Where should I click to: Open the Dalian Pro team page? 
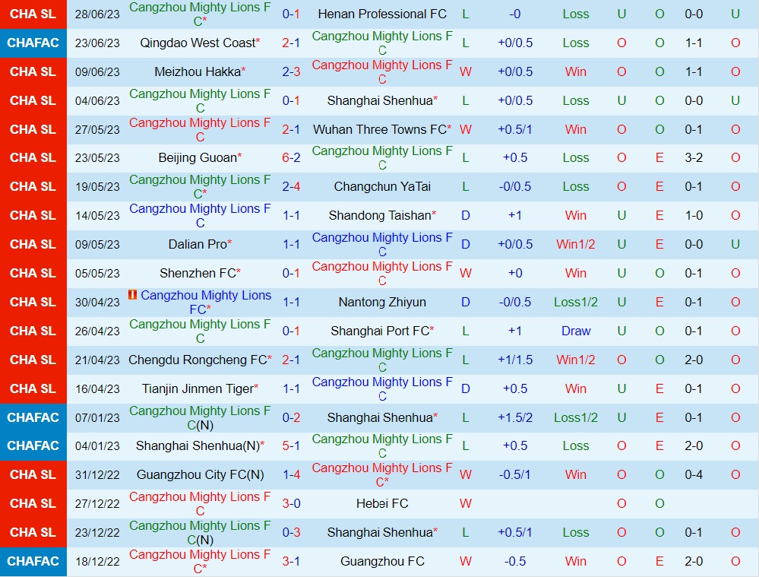coord(199,245)
